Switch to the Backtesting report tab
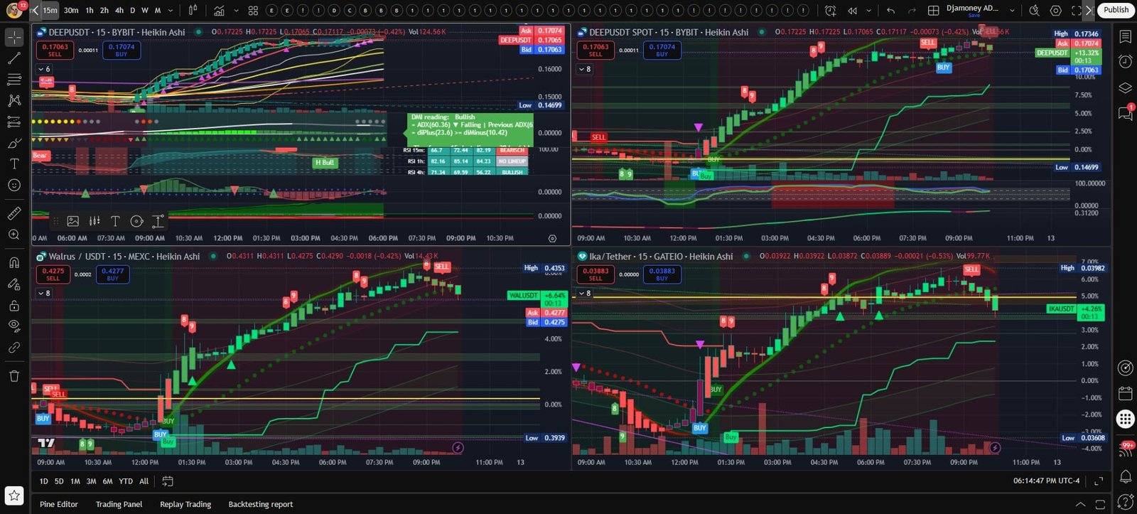 260,504
